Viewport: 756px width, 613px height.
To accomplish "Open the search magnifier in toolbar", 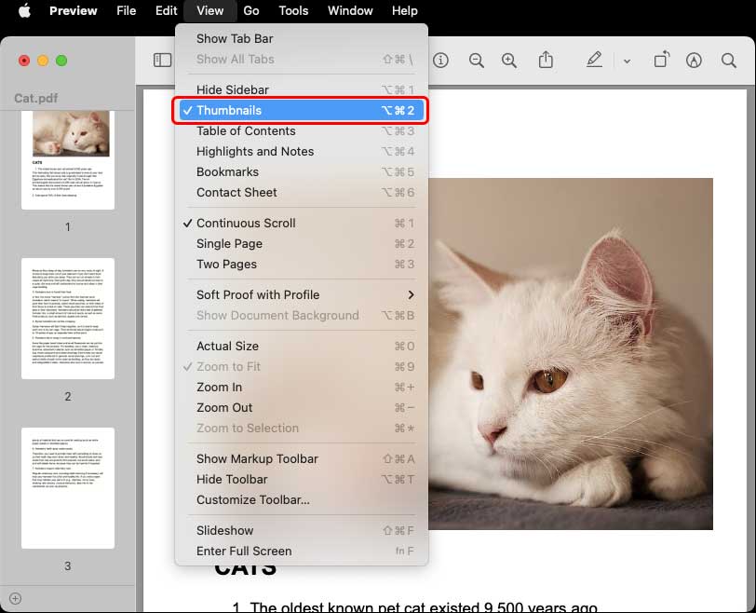I will click(728, 61).
